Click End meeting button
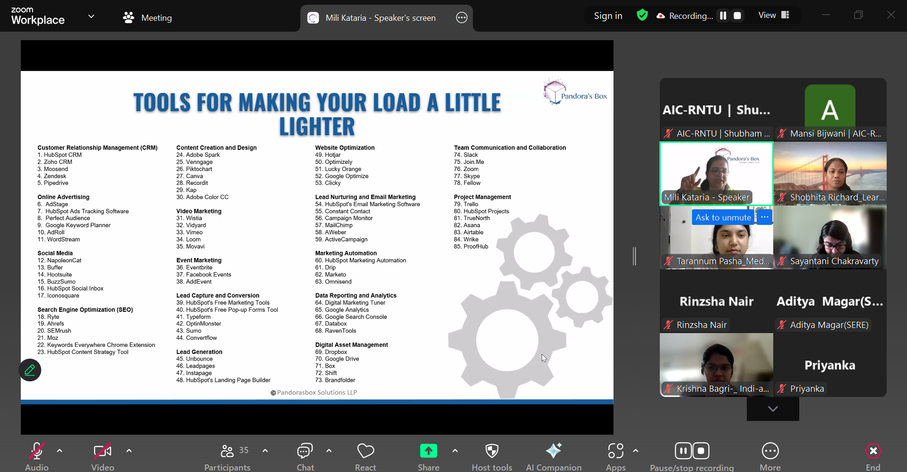Image resolution: width=907 pixels, height=472 pixels. [x=872, y=452]
